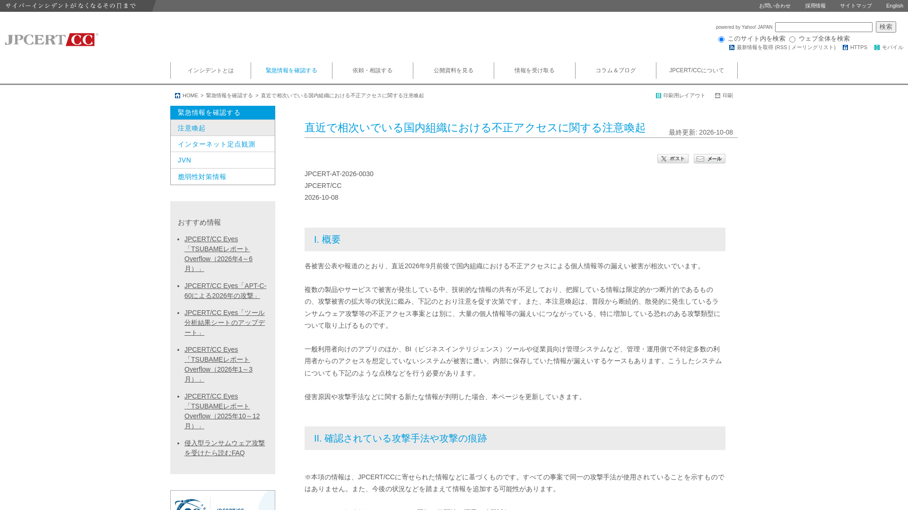Open 採用情報 recruitment link
This screenshot has height=510, width=908.
coord(815,6)
